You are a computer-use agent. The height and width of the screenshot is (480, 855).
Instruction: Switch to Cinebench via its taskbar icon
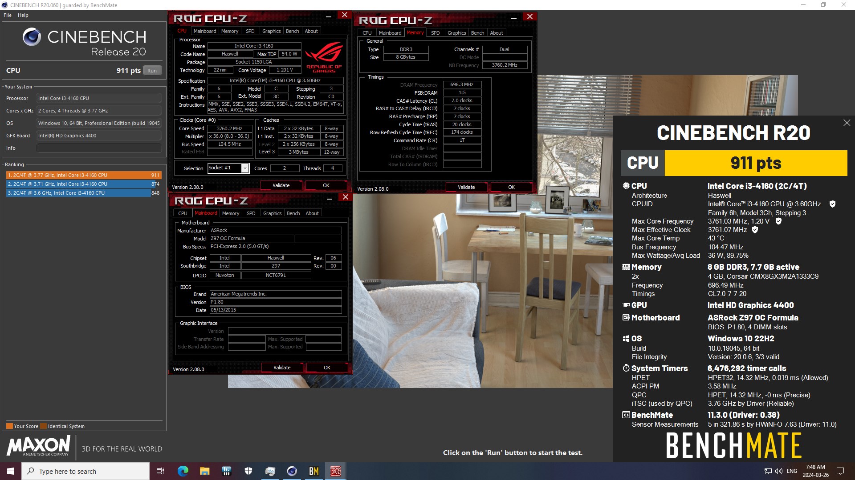292,471
